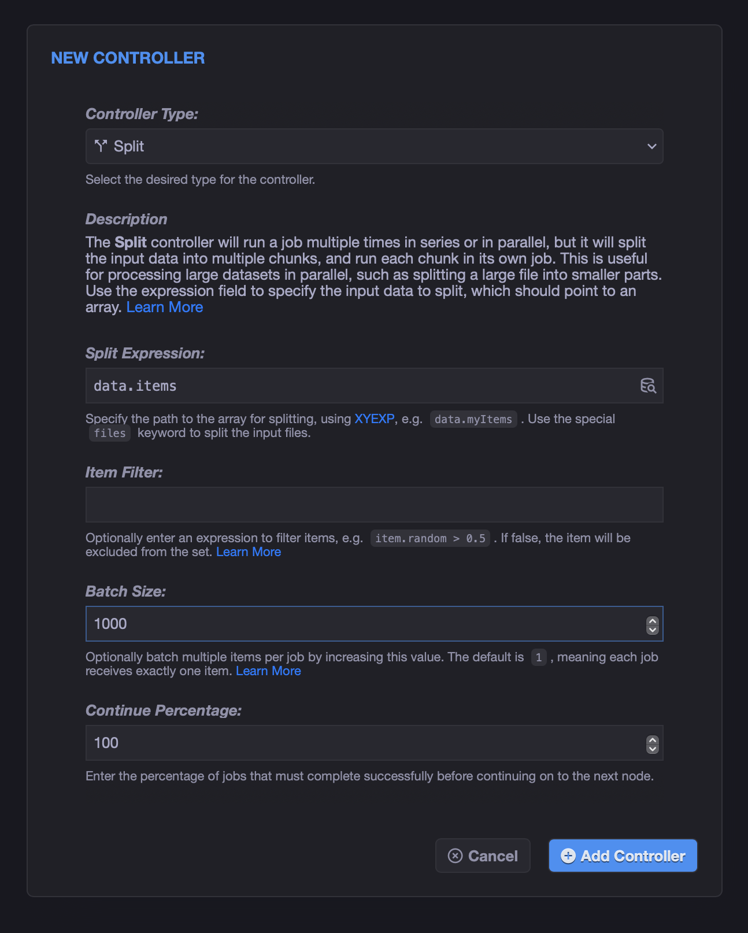Screen dimensions: 748x933
Task: Cancel the new controller dialog
Action: pos(483,856)
